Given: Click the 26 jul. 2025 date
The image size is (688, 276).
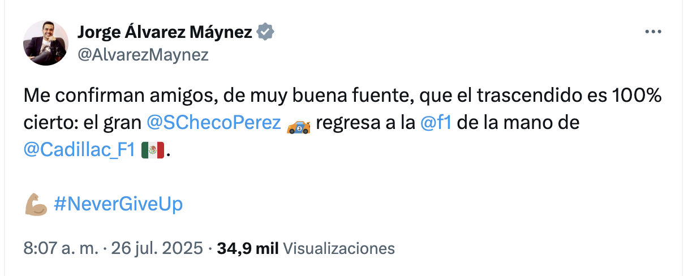Looking at the screenshot, I should tap(156, 248).
